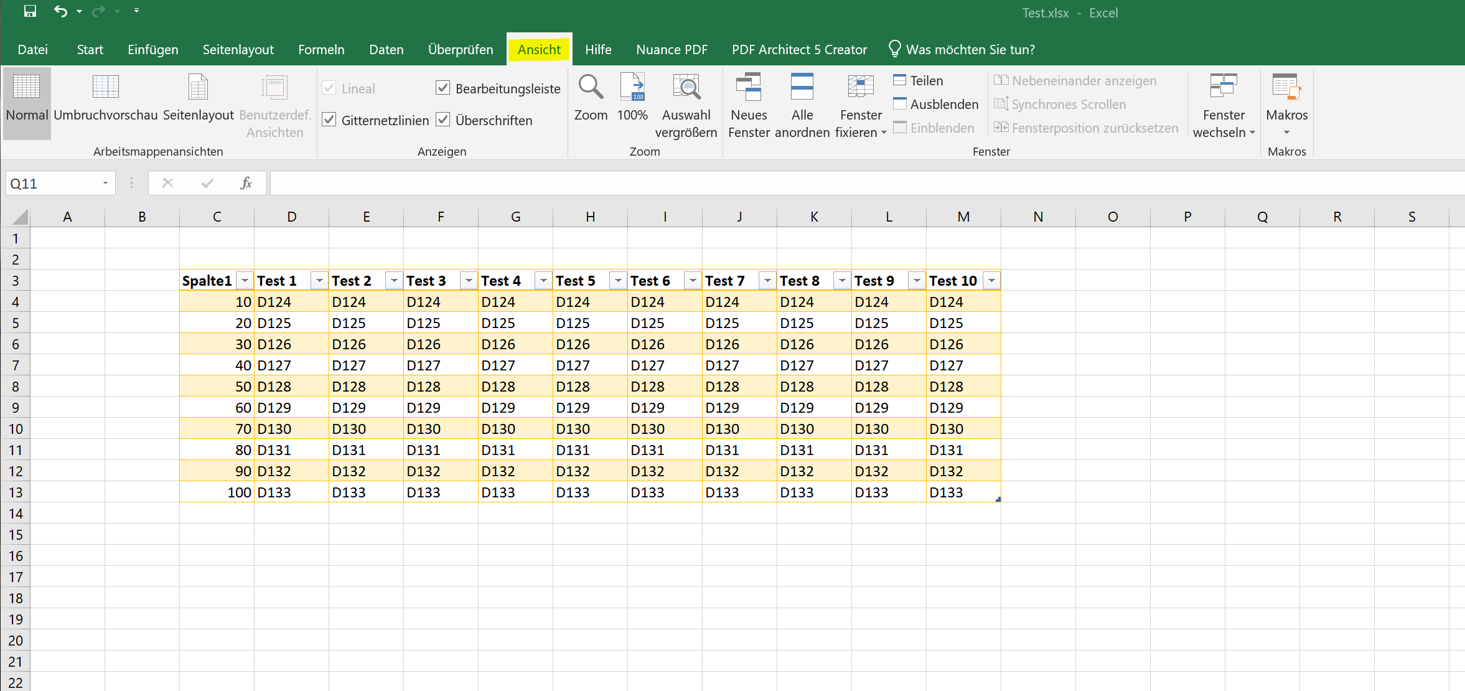Select column header N
Image resolution: width=1465 pixels, height=691 pixels.
[x=1038, y=217]
